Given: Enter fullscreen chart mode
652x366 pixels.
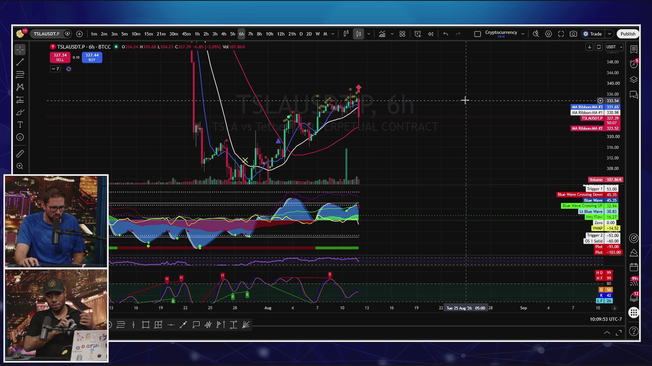Looking at the screenshot, I should 561,34.
